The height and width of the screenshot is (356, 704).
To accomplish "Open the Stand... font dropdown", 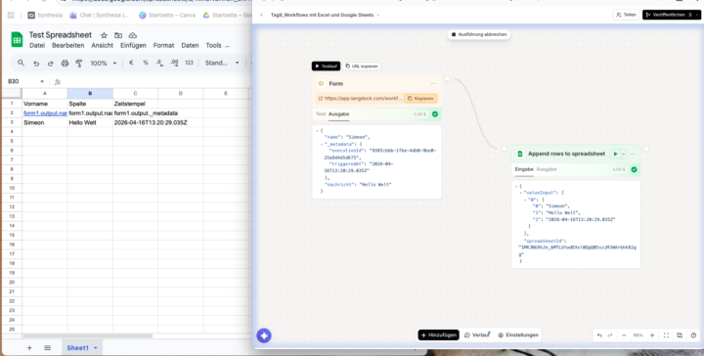I will point(222,63).
